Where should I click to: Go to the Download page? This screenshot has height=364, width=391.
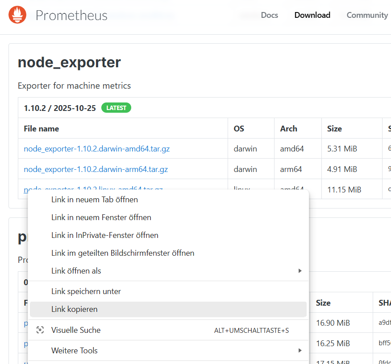point(312,15)
